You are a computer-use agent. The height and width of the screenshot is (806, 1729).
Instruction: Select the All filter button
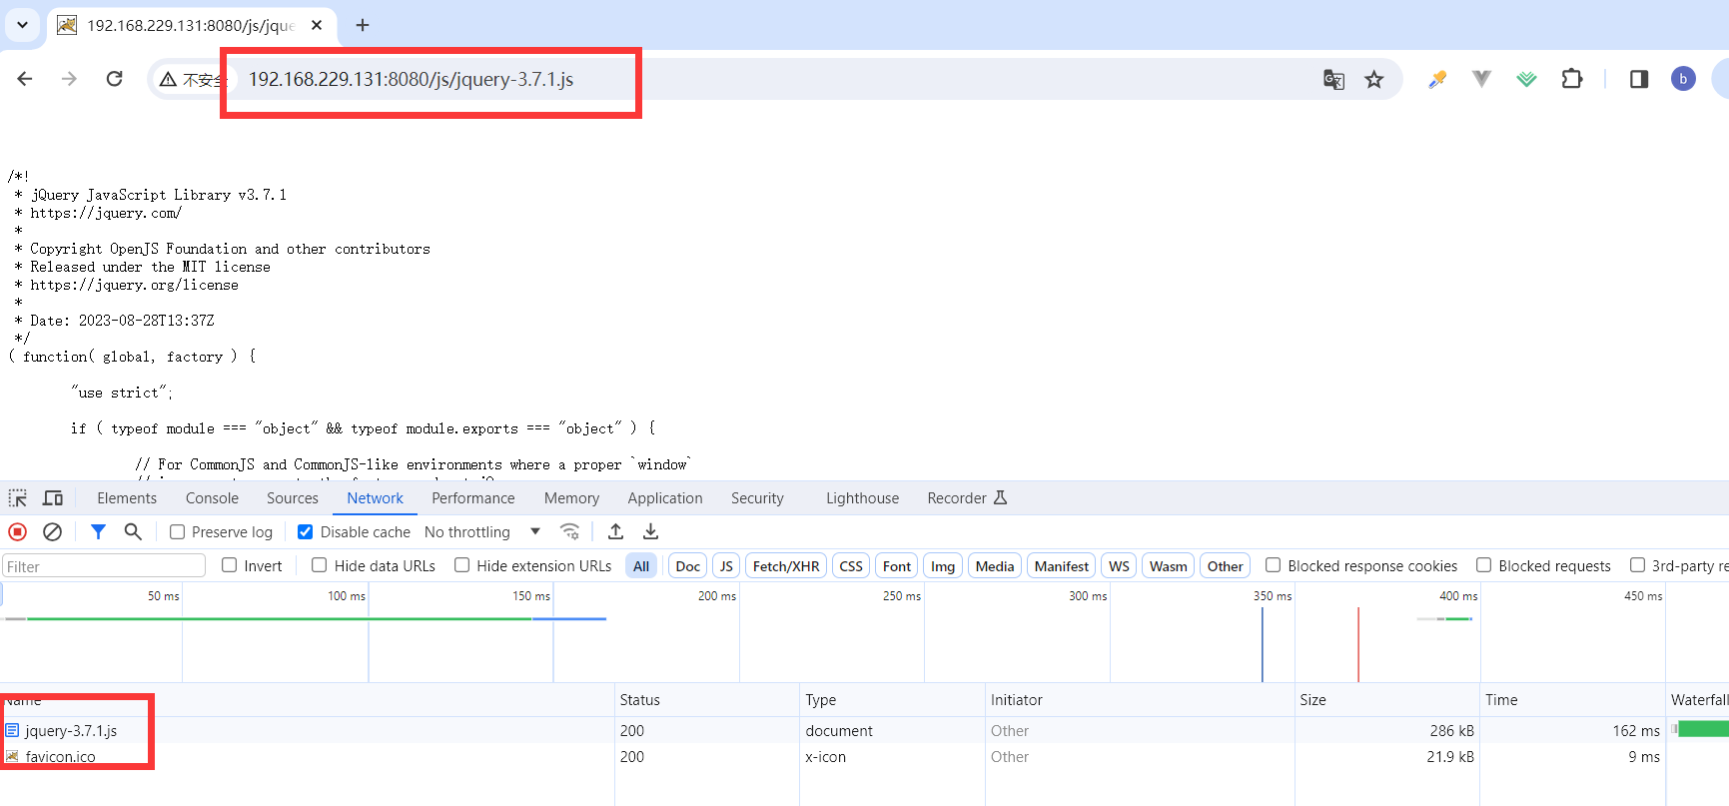tap(641, 566)
